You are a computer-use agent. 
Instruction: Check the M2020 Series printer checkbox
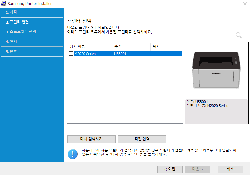(71, 53)
